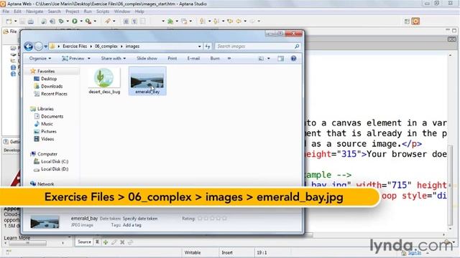Open the File menu in Aptana
460x258 pixels.
tap(6, 11)
